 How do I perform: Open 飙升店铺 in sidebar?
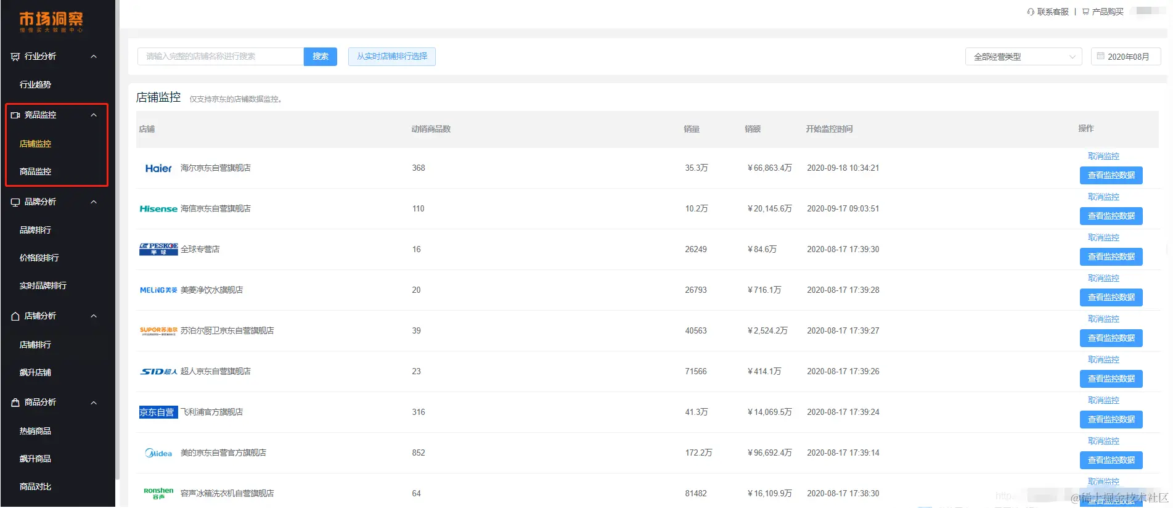point(35,373)
